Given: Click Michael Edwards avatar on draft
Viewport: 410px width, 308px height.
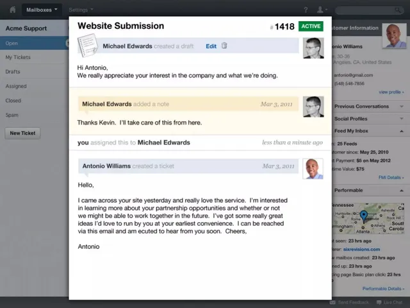Looking at the screenshot, I should [x=313, y=48].
